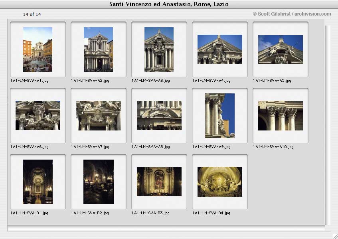Open thumbnail 1A1-LM-SVA-A6.jpg
The height and width of the screenshot is (239, 338).
point(38,116)
